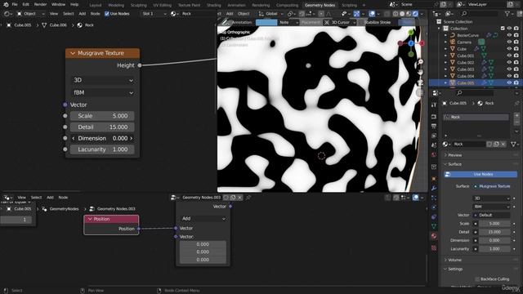Hide Camera in viewport via eye icon
This screenshot has width=523, height=294.
tap(509, 42)
